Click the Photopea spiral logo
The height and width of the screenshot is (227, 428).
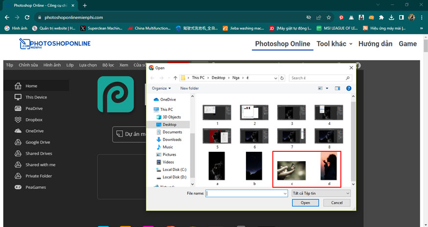tap(115, 94)
